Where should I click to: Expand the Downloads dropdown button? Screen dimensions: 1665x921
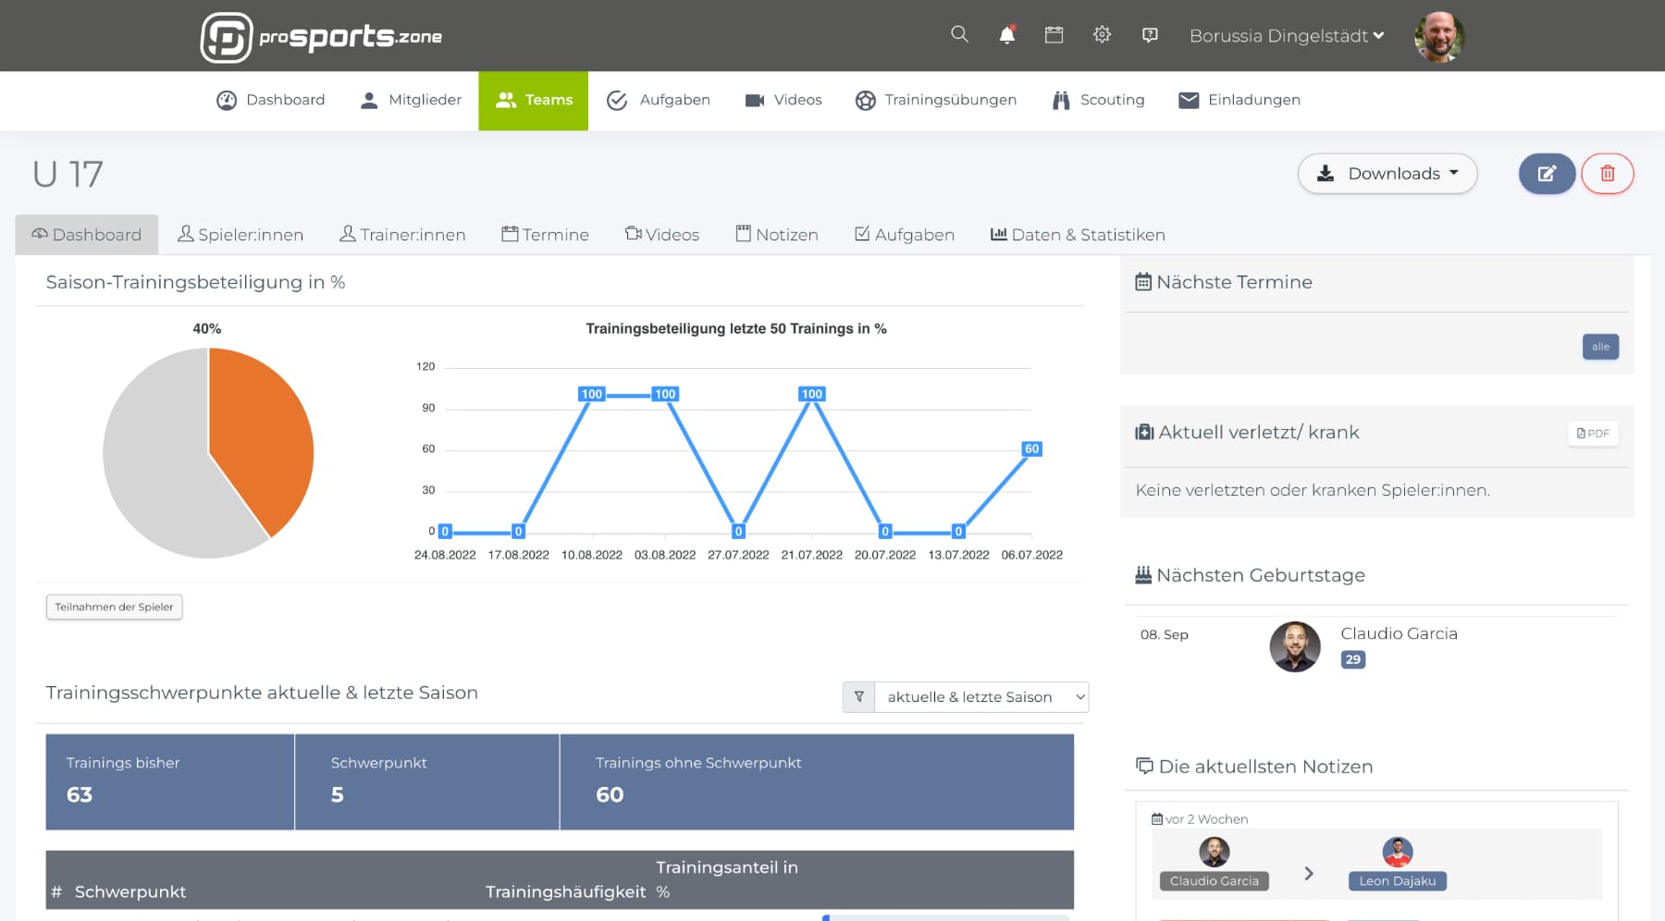click(1387, 174)
